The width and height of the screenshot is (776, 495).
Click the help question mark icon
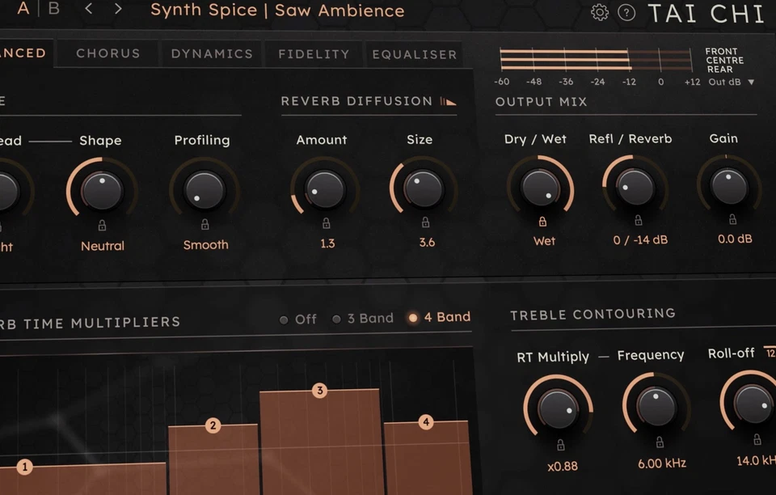pyautogui.click(x=627, y=13)
